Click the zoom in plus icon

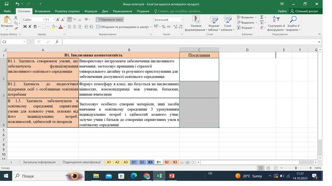coord(310,168)
